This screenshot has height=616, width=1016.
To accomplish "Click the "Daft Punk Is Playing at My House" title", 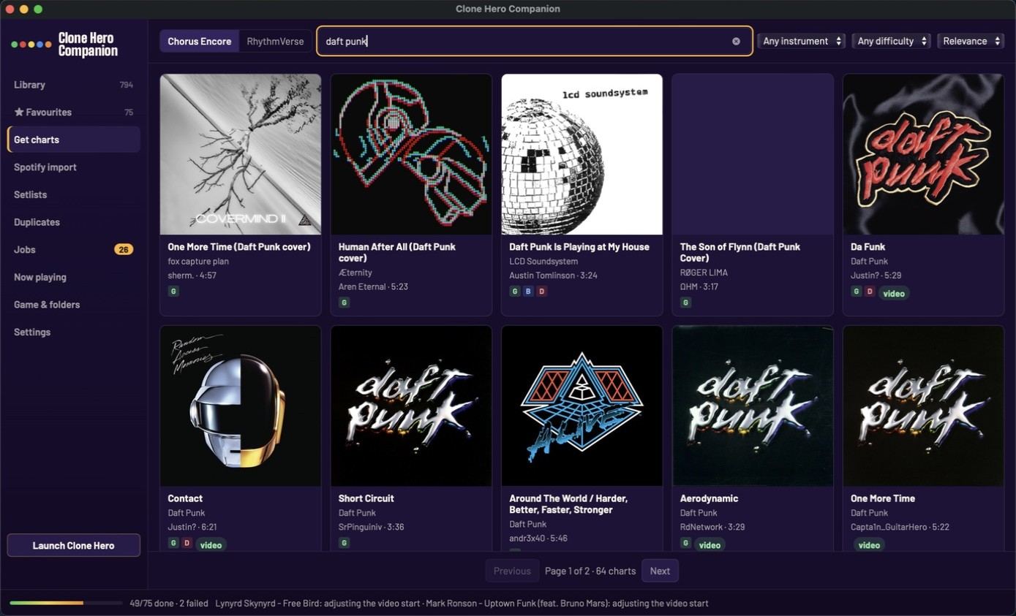I will click(x=579, y=247).
